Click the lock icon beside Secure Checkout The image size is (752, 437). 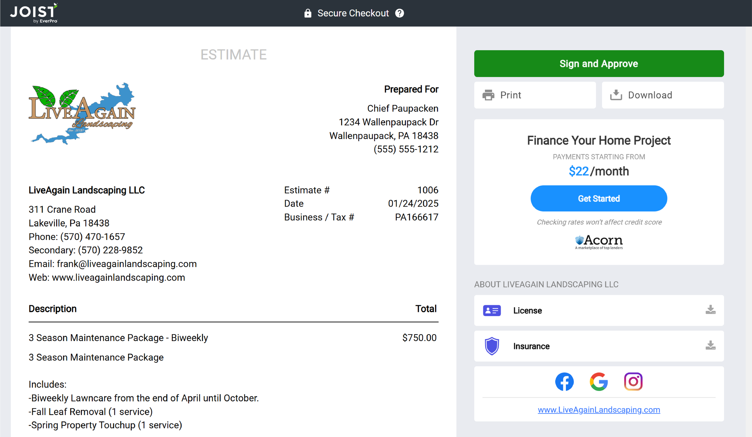pyautogui.click(x=307, y=13)
